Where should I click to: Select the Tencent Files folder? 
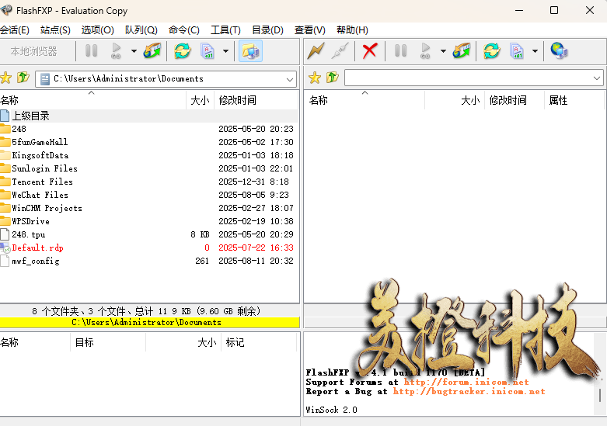coord(149,182)
